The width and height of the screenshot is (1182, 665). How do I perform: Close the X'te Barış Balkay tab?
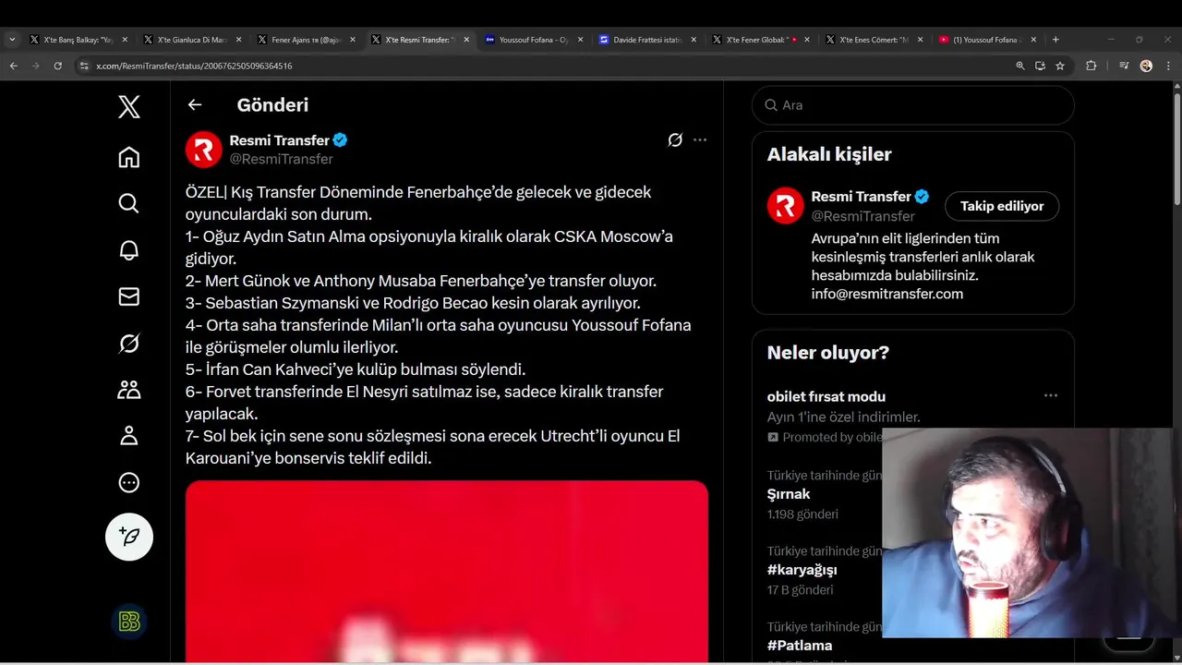[x=125, y=40]
